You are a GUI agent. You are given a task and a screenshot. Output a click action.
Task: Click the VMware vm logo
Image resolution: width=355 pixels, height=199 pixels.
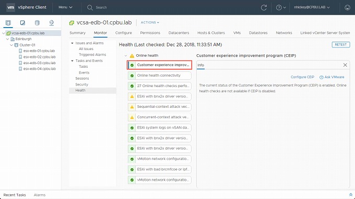coord(10,7)
